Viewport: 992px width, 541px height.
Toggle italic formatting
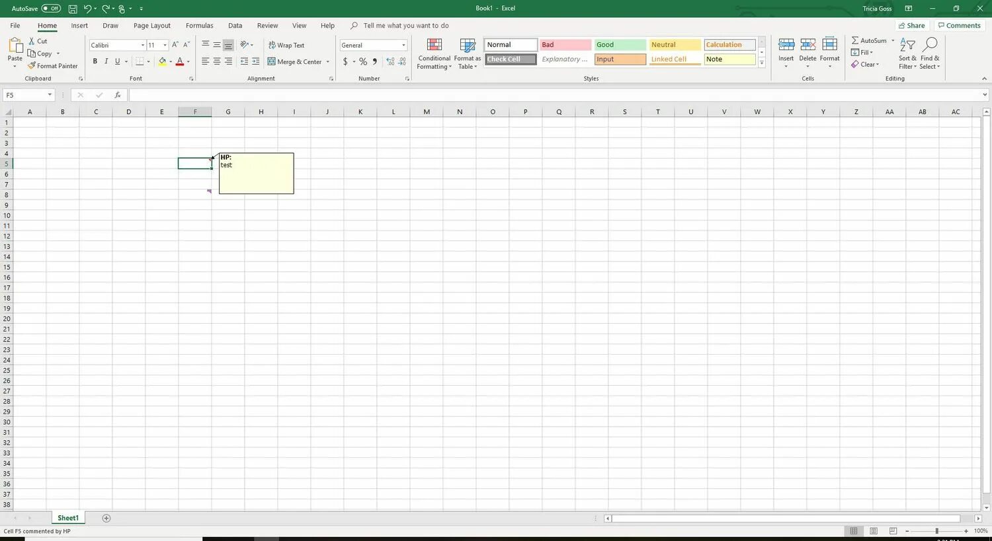[x=106, y=61]
